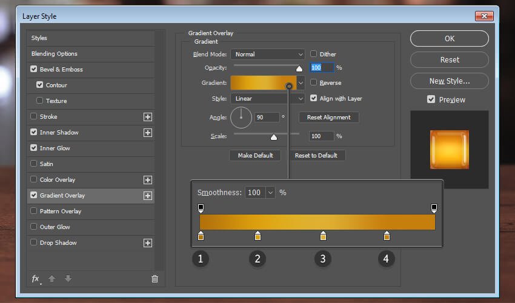Click the Scale percentage input field
Viewport: 515px width, 303px height.
(322, 136)
